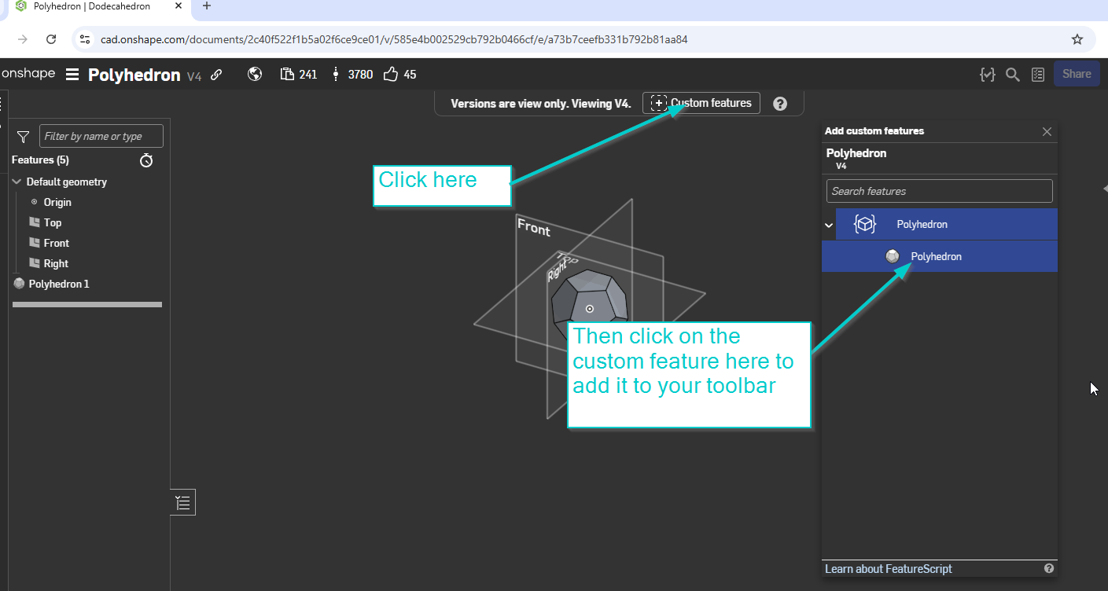Close the Polyhedron browser tab
Screen dimensions: 1108x591
[x=179, y=6]
